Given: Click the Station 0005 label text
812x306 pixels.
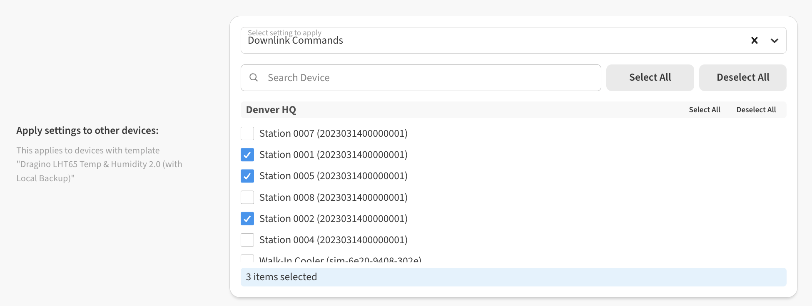Looking at the screenshot, I should coord(333,176).
